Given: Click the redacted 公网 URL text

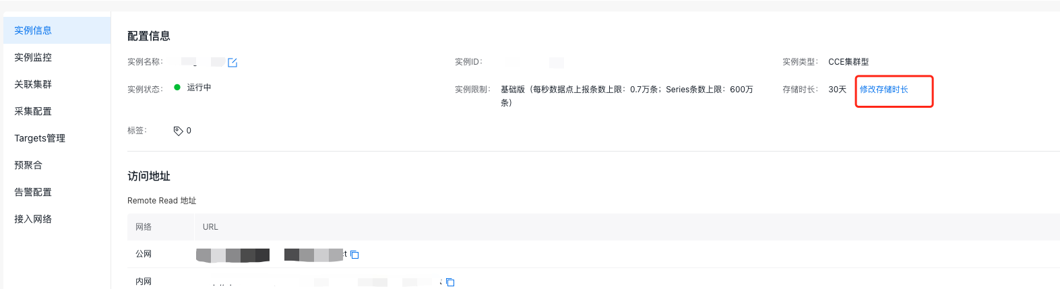Looking at the screenshot, I should tap(271, 255).
